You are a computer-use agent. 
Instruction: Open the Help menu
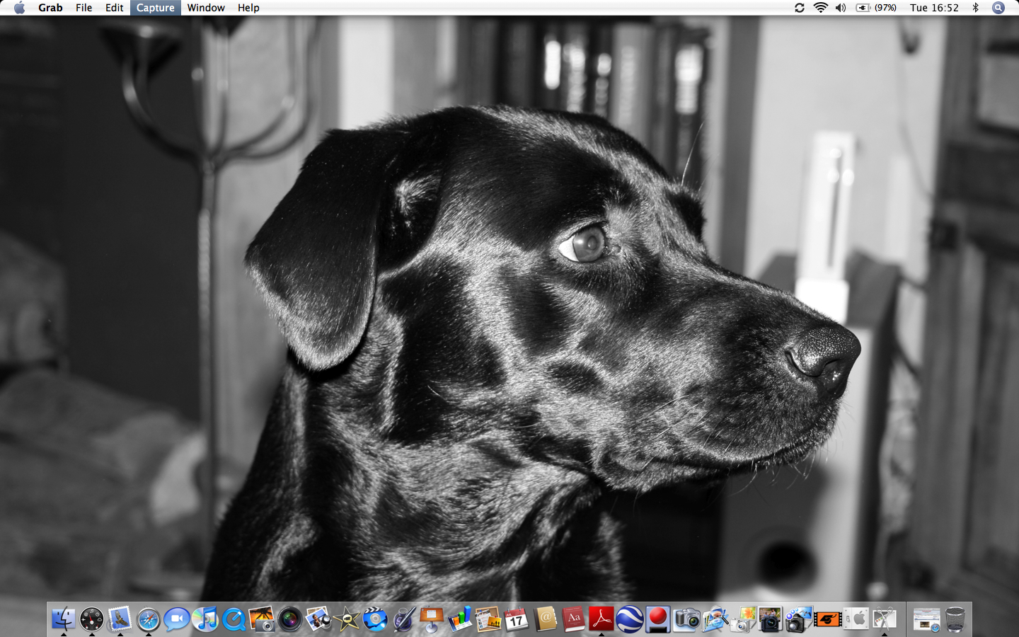[x=248, y=8]
